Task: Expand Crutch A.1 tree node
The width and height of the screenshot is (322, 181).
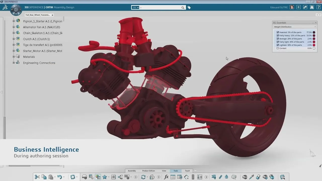Action: tap(14, 39)
